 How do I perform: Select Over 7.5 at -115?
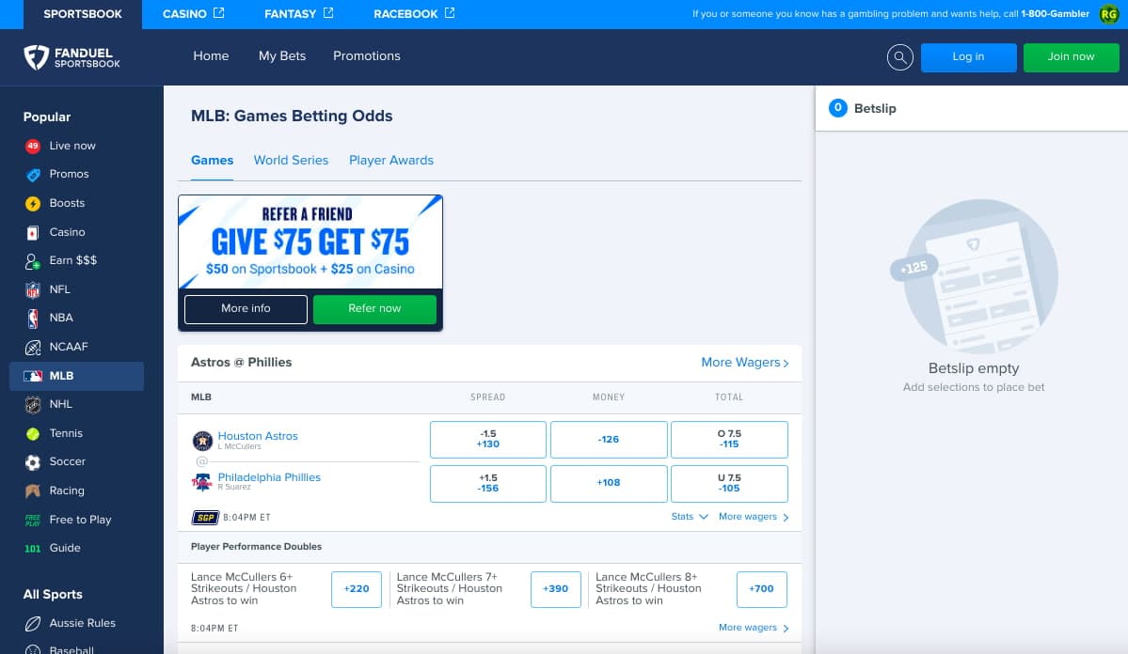(729, 439)
